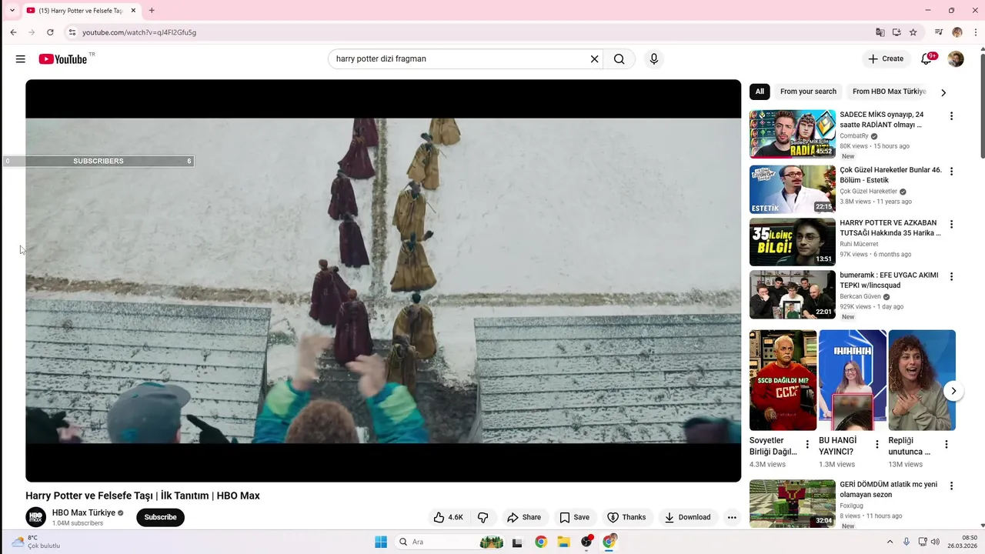Download the video
985x554 pixels.
click(x=688, y=517)
